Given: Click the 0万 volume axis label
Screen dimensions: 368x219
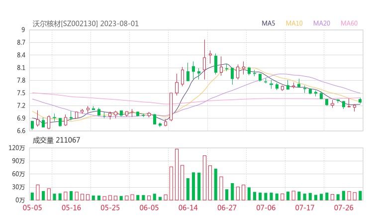Looking at the screenshot, I should click(x=20, y=200).
